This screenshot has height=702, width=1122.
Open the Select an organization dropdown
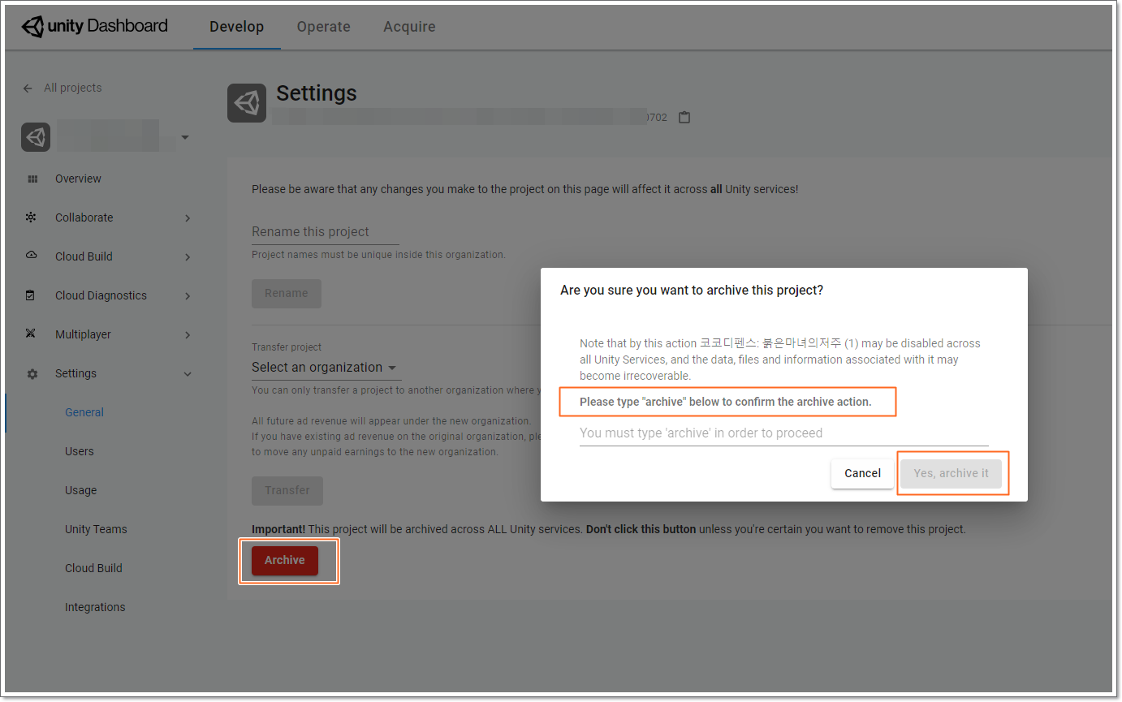(x=326, y=368)
